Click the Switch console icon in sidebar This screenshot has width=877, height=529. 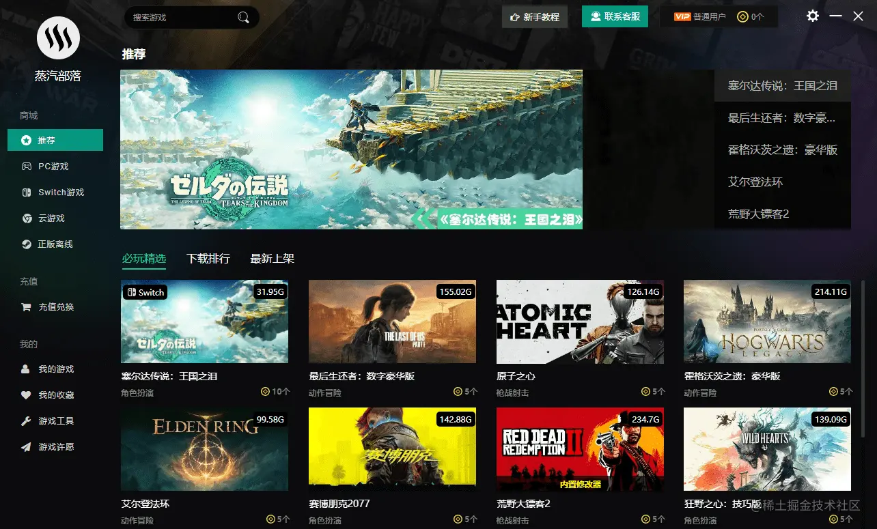point(26,192)
